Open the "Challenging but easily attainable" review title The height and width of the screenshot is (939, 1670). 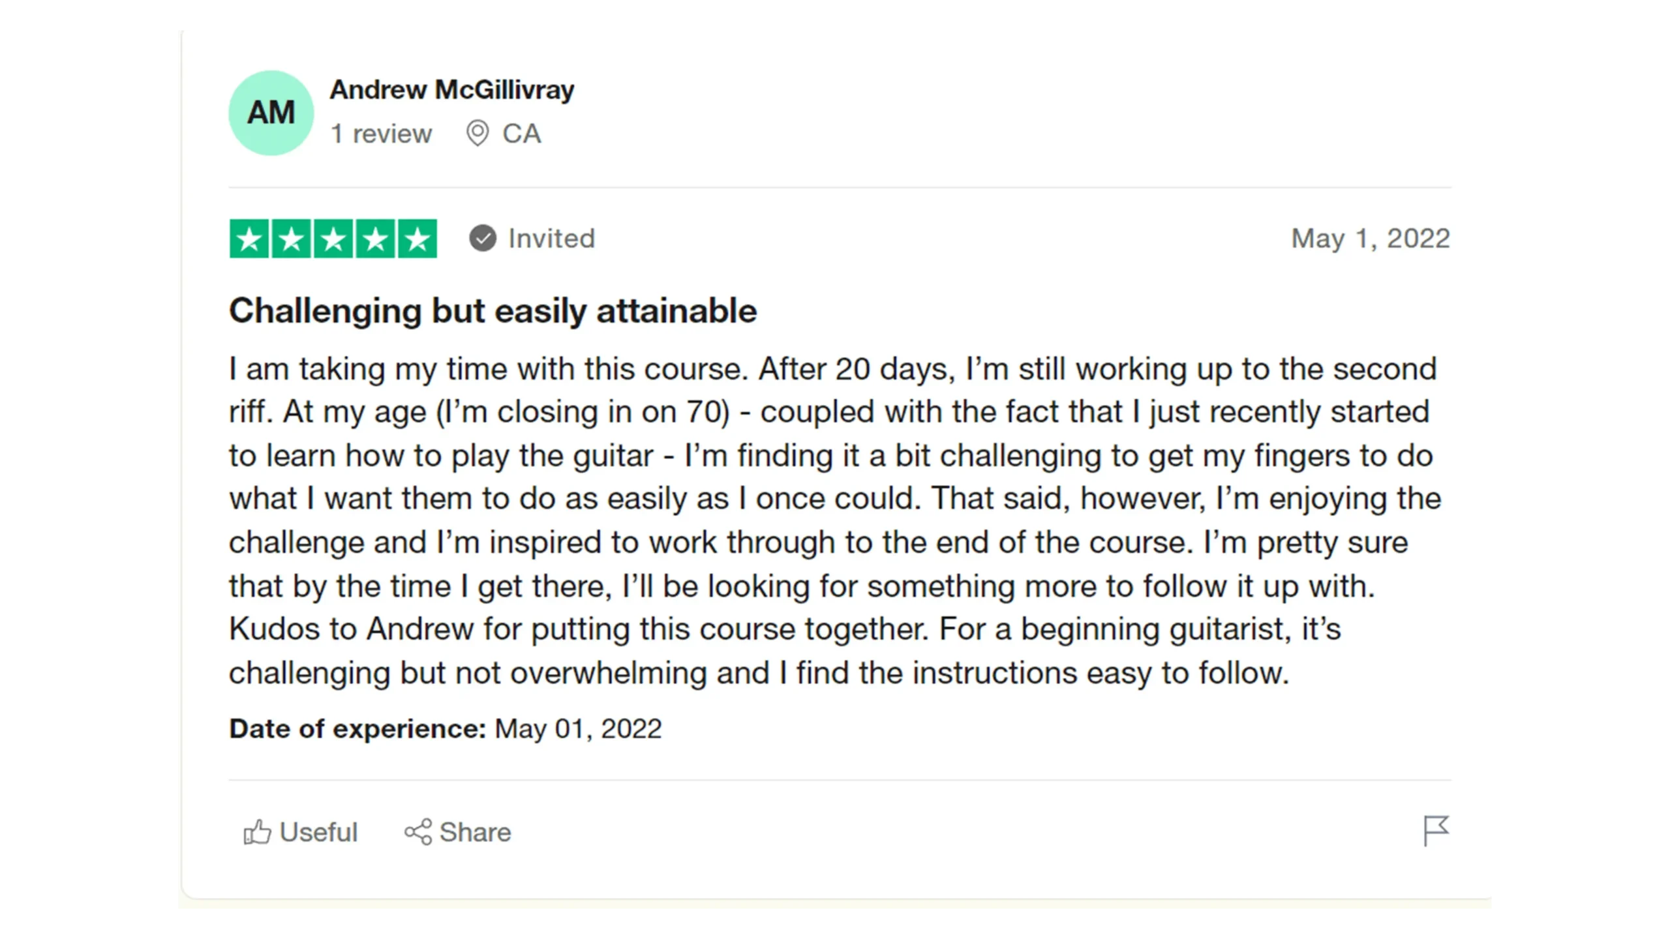pyautogui.click(x=493, y=310)
